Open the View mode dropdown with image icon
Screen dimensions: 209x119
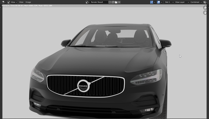(12, 2)
